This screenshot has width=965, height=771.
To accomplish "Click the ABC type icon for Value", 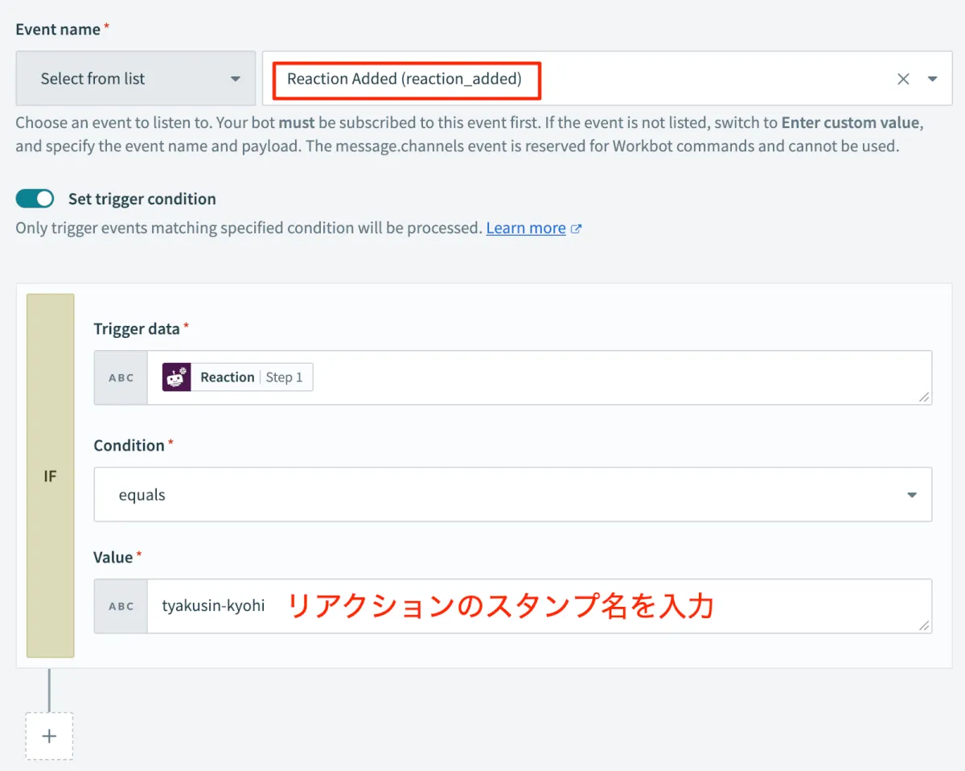I will [121, 606].
